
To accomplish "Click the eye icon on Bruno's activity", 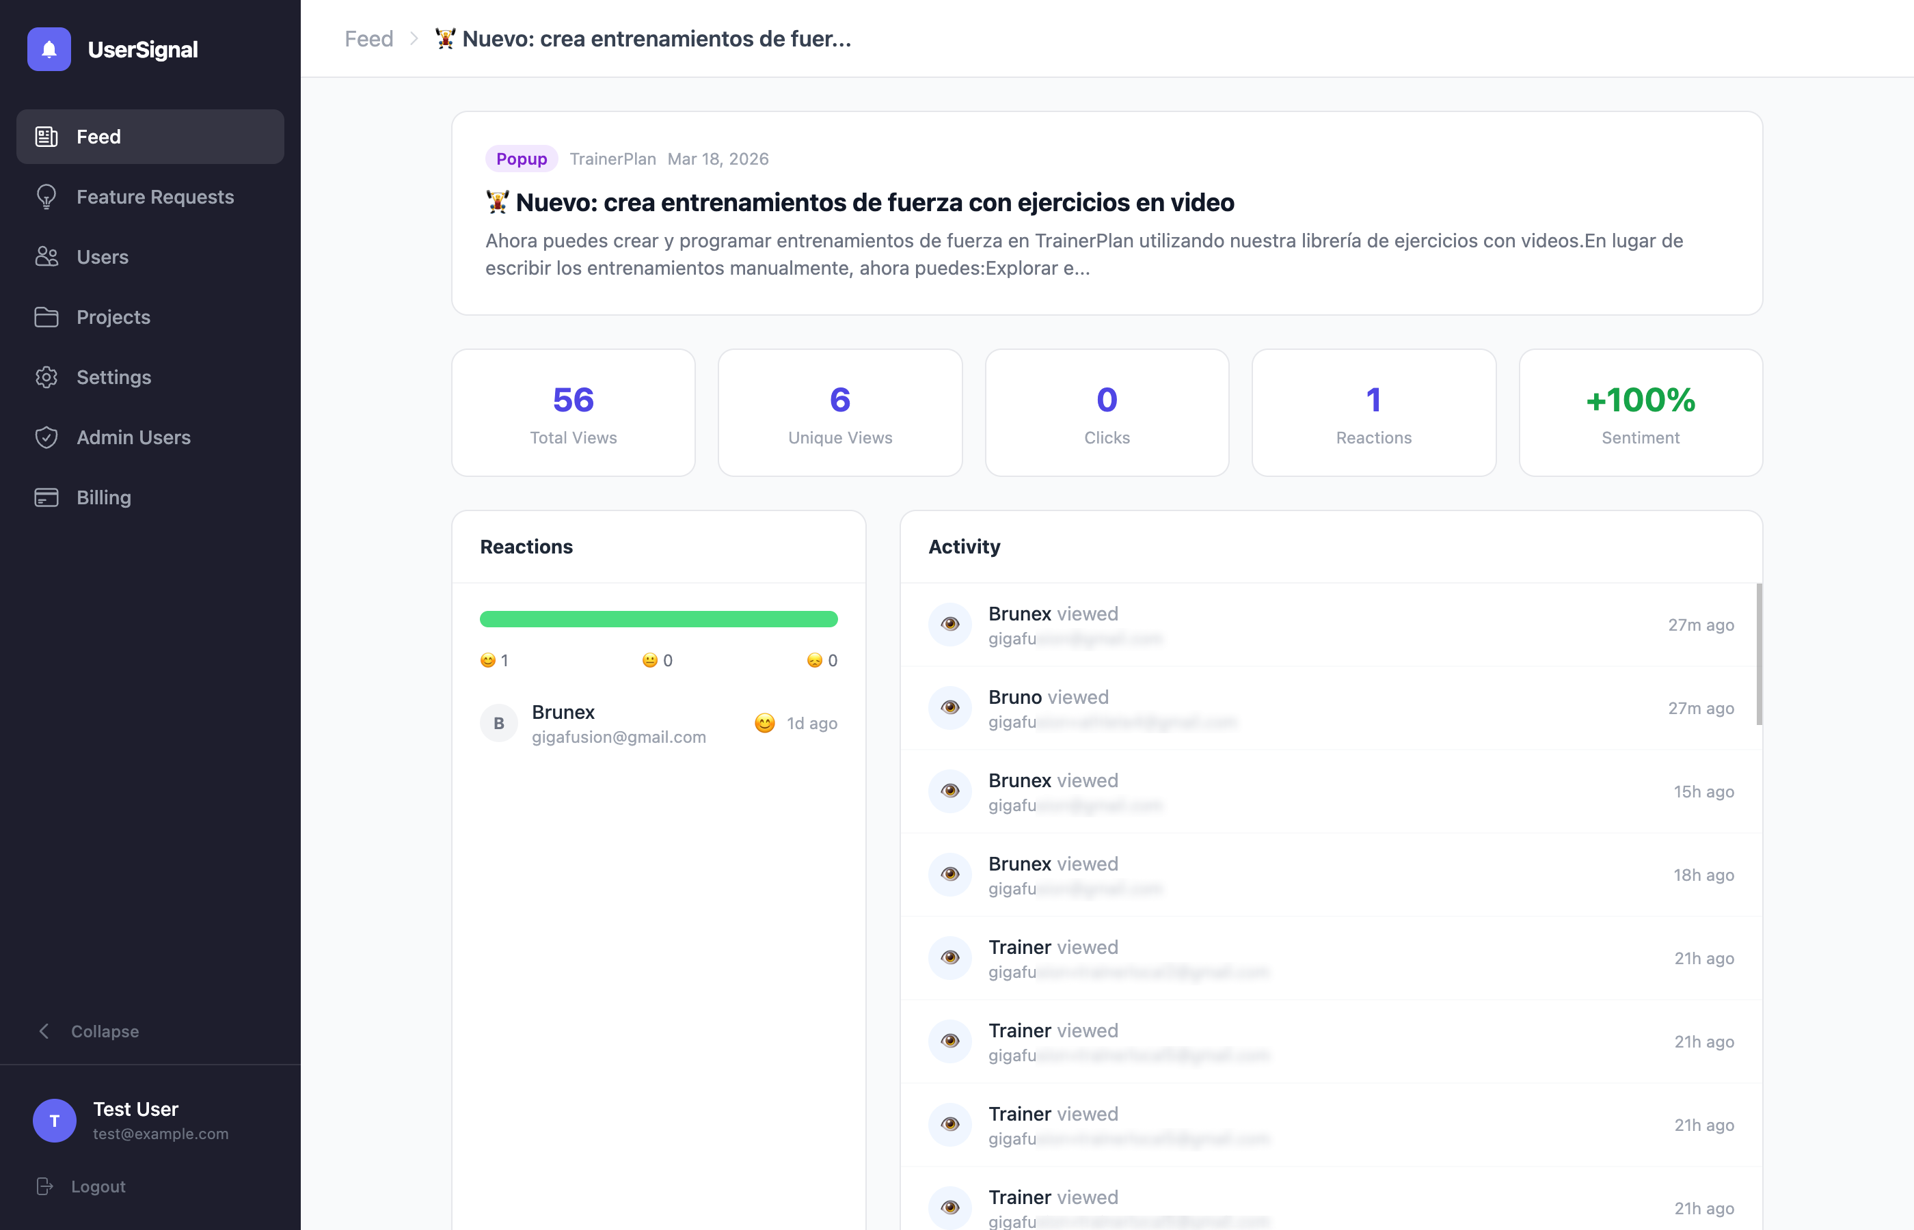I will pos(949,708).
